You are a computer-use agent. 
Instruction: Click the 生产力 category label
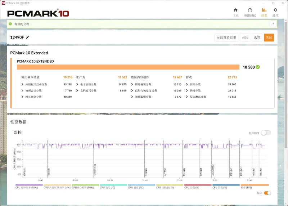(x=81, y=77)
